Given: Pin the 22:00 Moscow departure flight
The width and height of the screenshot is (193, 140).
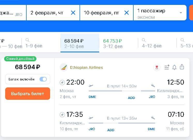Looking at the screenshot, I should (62, 83).
